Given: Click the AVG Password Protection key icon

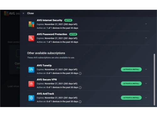Looking at the screenshot, I should (x=31, y=38).
